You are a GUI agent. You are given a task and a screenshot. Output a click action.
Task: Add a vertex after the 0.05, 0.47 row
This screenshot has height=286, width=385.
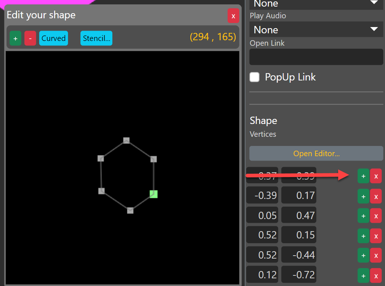click(x=363, y=216)
